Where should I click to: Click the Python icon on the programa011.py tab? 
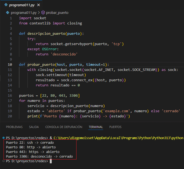(x=5, y=5)
